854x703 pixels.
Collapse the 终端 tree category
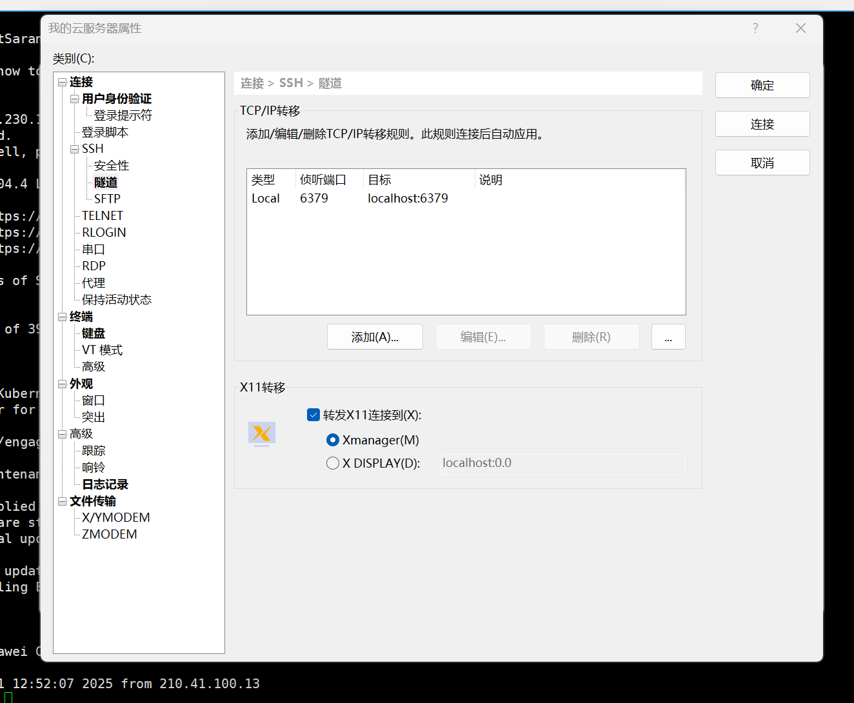pos(63,317)
